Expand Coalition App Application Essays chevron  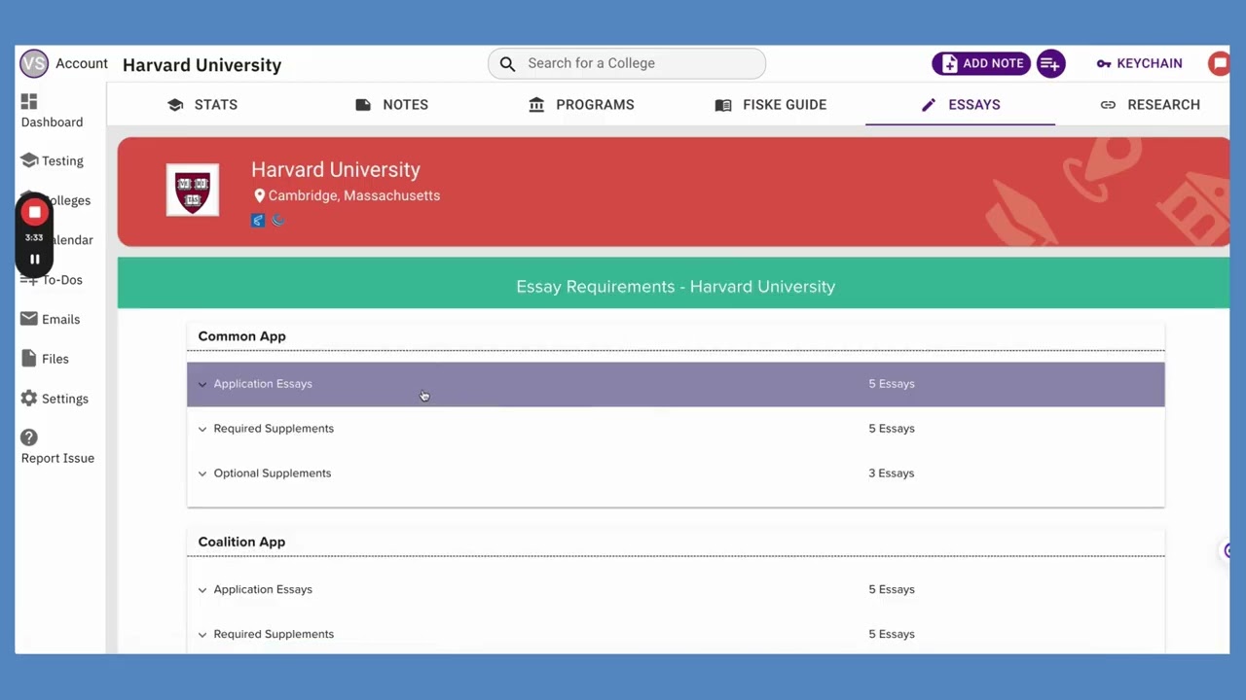point(202,590)
